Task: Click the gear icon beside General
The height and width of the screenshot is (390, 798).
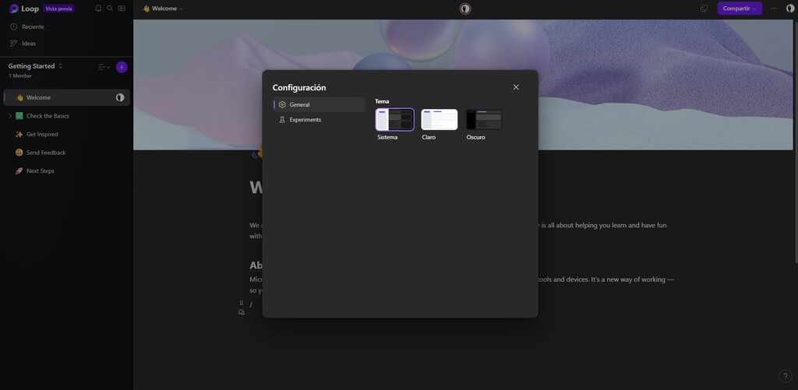Action: 282,105
